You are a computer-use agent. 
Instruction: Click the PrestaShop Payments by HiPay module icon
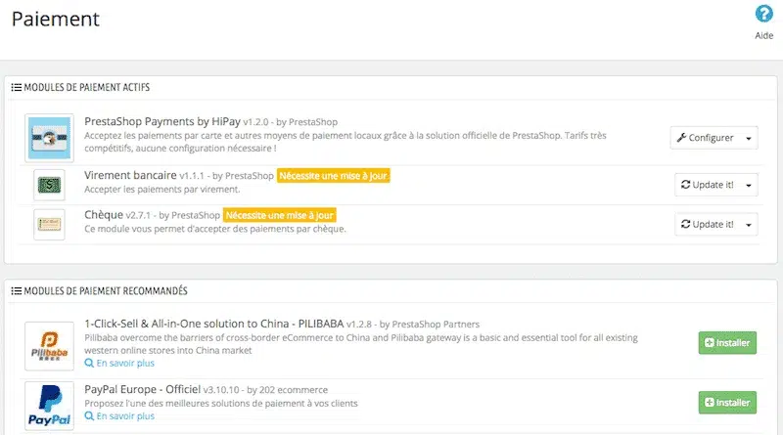coord(49,138)
